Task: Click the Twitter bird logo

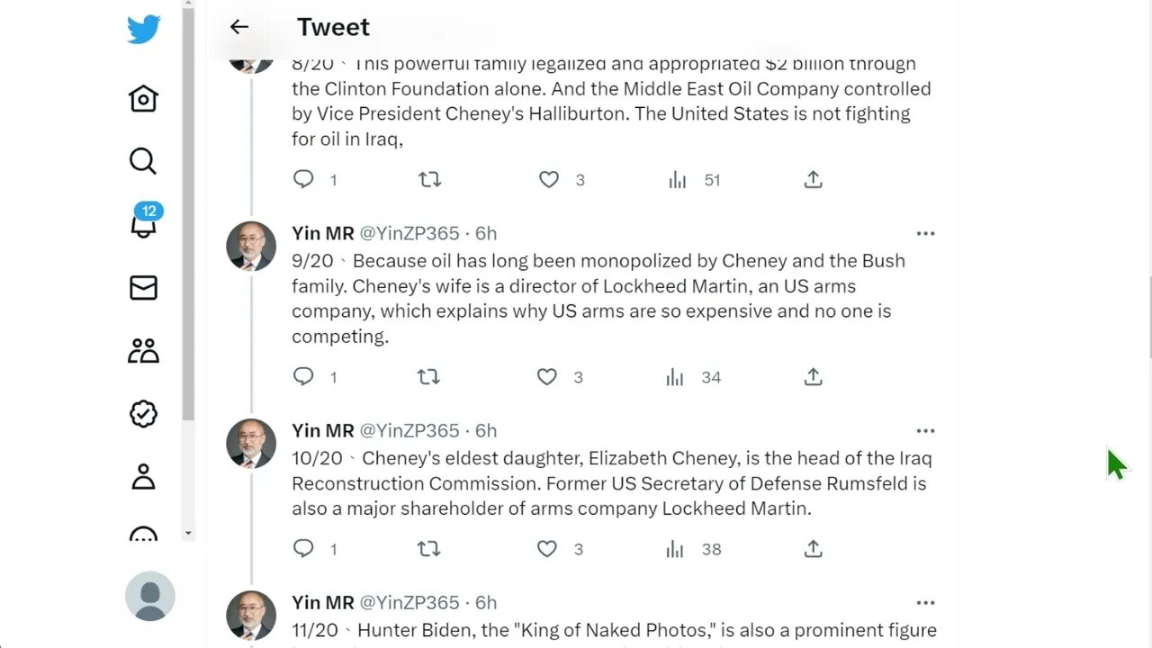Action: [x=144, y=30]
